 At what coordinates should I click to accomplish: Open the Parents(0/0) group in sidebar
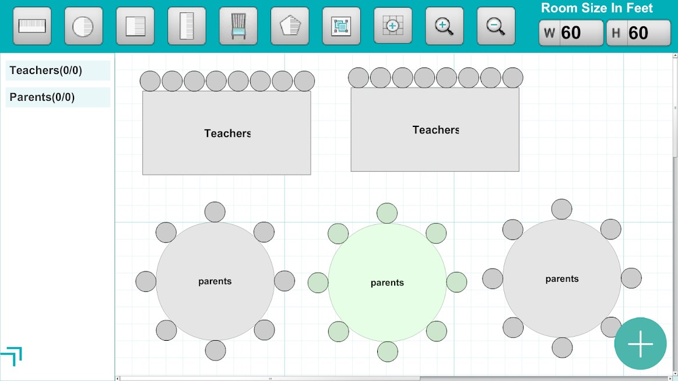click(x=58, y=97)
